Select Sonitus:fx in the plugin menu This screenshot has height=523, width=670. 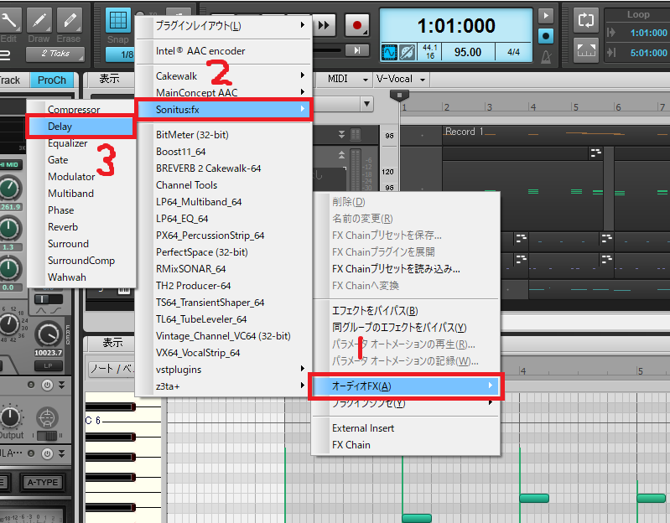click(224, 110)
